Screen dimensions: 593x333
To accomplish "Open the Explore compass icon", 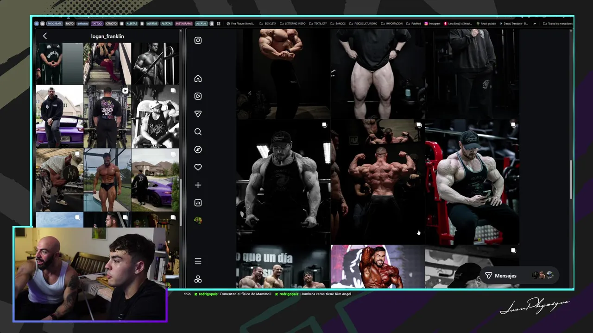I will pyautogui.click(x=198, y=149).
